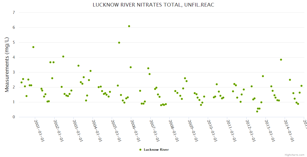This screenshot has height=157, width=307.
Task: Select the 3.4 mg/L point in early 2003
Action: [78, 66]
